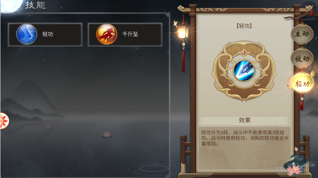Click the 轻功 skill name in left panel
Viewport: 318px width, 178px height.
click(48, 34)
